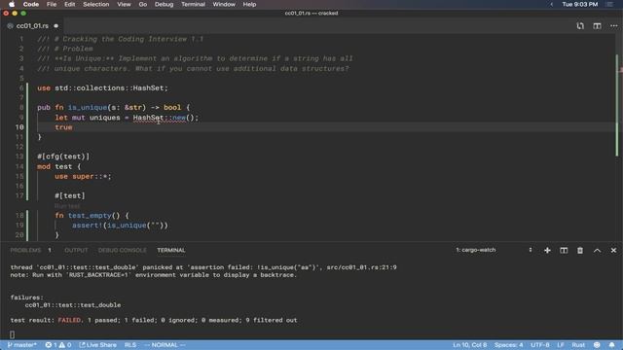
Task: Switch to the OUTPUT panel tab
Action: point(76,251)
